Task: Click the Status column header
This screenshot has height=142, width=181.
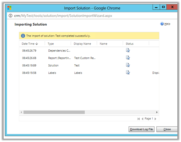Action: 129,44
